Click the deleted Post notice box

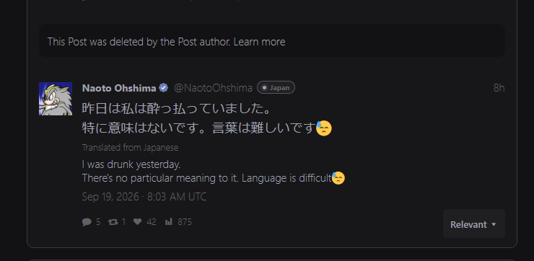(x=272, y=40)
